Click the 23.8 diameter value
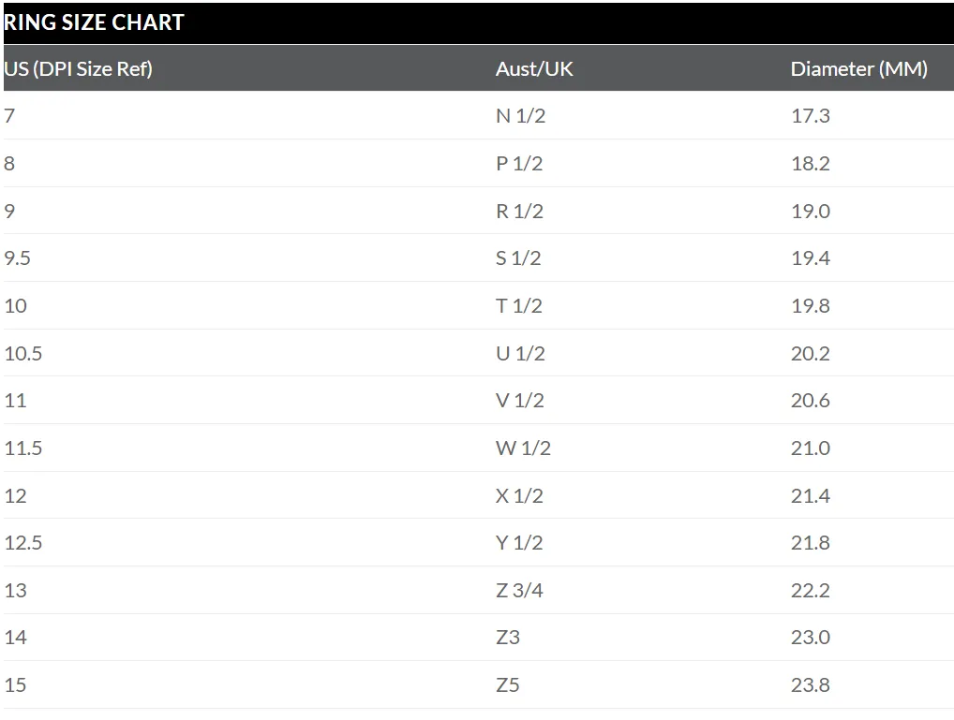Viewport: 954px width, 720px height. click(x=810, y=685)
